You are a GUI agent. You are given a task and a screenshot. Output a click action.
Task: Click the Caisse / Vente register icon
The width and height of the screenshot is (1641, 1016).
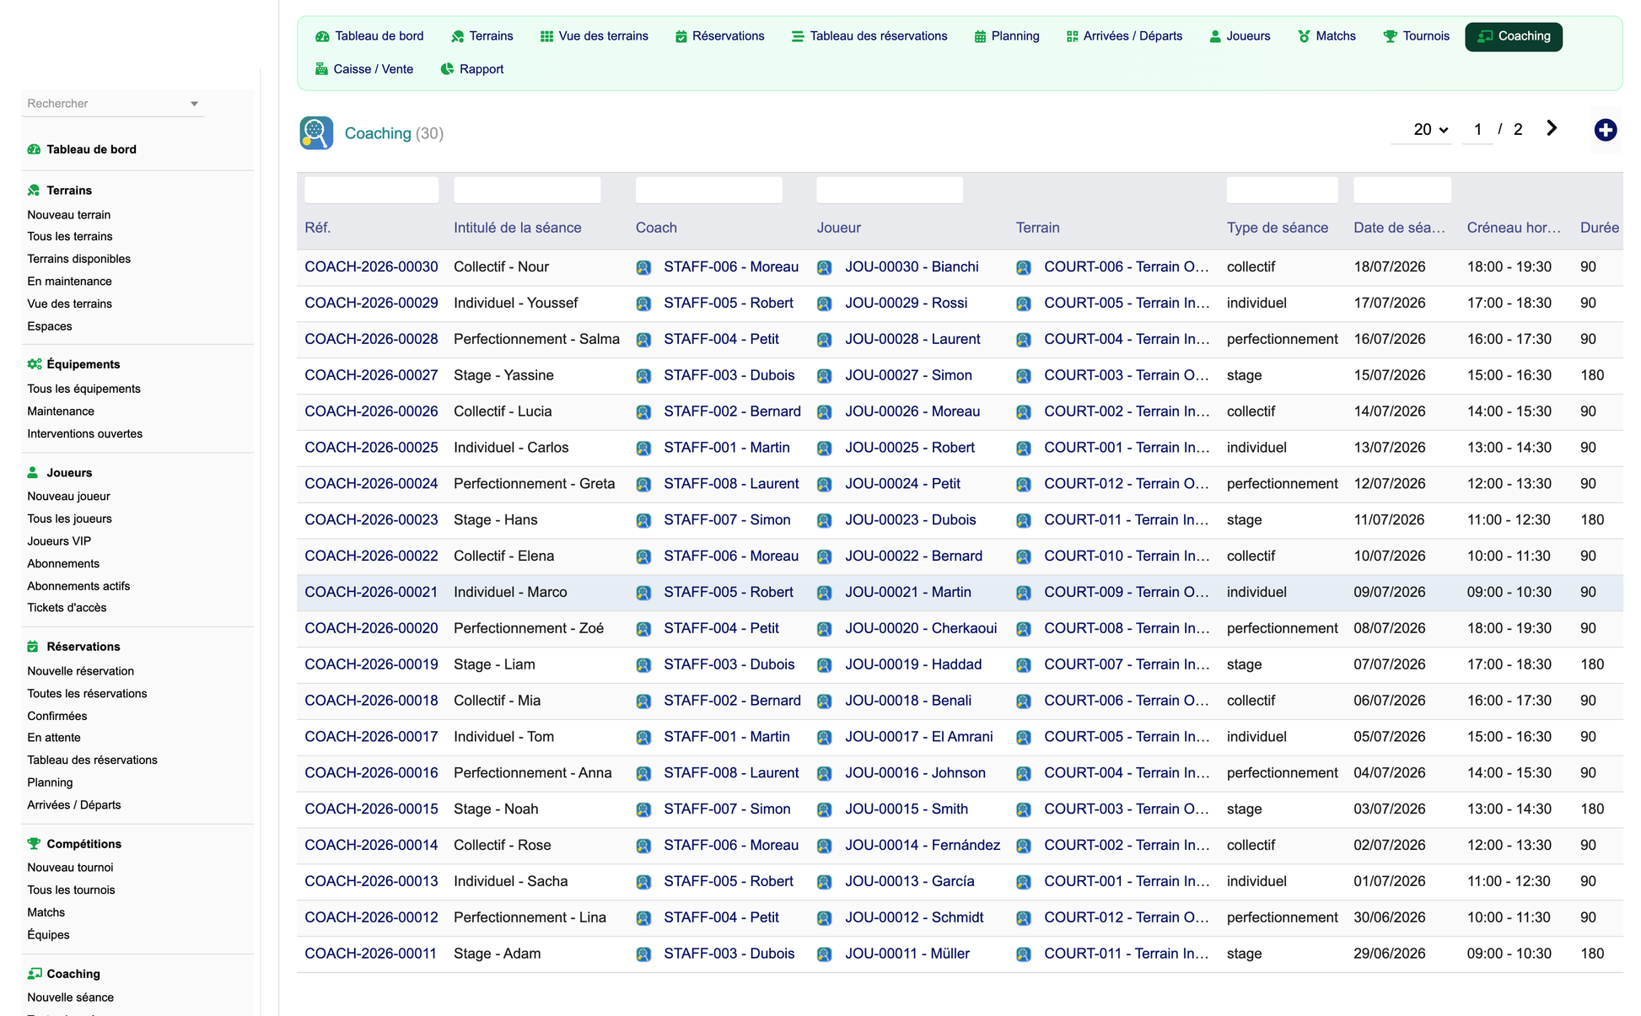[x=321, y=69]
